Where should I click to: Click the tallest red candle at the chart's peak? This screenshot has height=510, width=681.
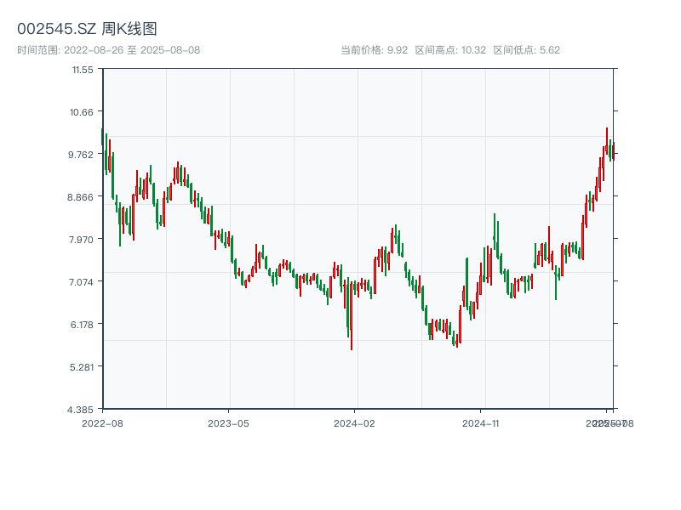point(606,143)
